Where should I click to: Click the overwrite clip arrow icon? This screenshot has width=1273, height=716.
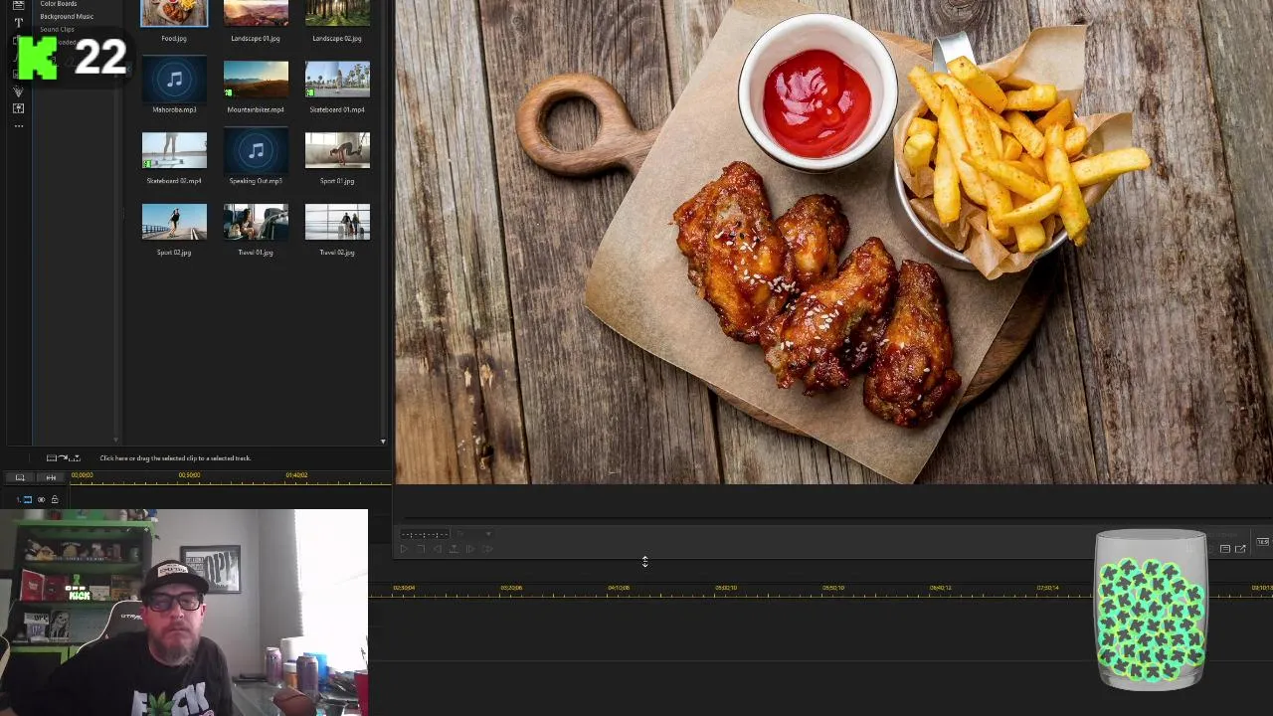(x=63, y=458)
